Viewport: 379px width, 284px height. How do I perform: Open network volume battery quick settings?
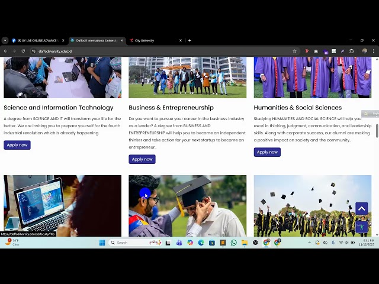click(x=347, y=243)
